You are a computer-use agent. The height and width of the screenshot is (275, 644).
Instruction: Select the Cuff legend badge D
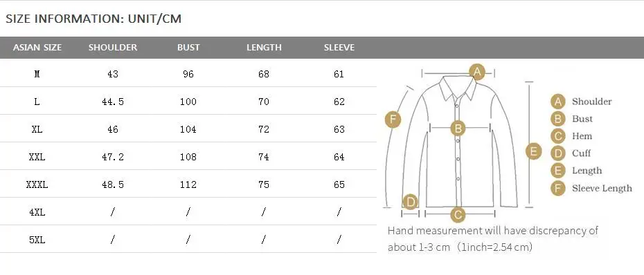tap(557, 153)
